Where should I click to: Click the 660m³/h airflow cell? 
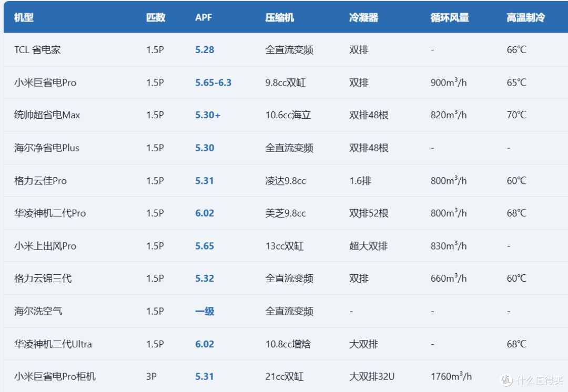449,278
